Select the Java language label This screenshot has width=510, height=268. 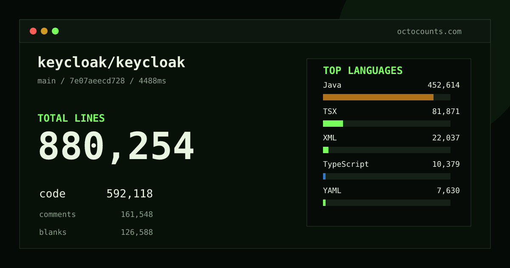[x=332, y=85]
